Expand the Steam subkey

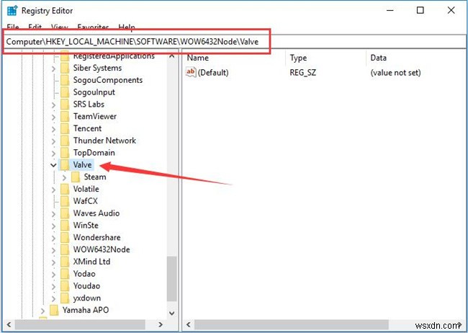(x=64, y=177)
